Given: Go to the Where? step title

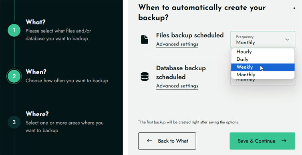Looking at the screenshot, I should coord(37,114).
